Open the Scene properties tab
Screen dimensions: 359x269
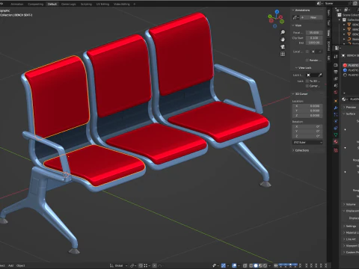point(336,85)
